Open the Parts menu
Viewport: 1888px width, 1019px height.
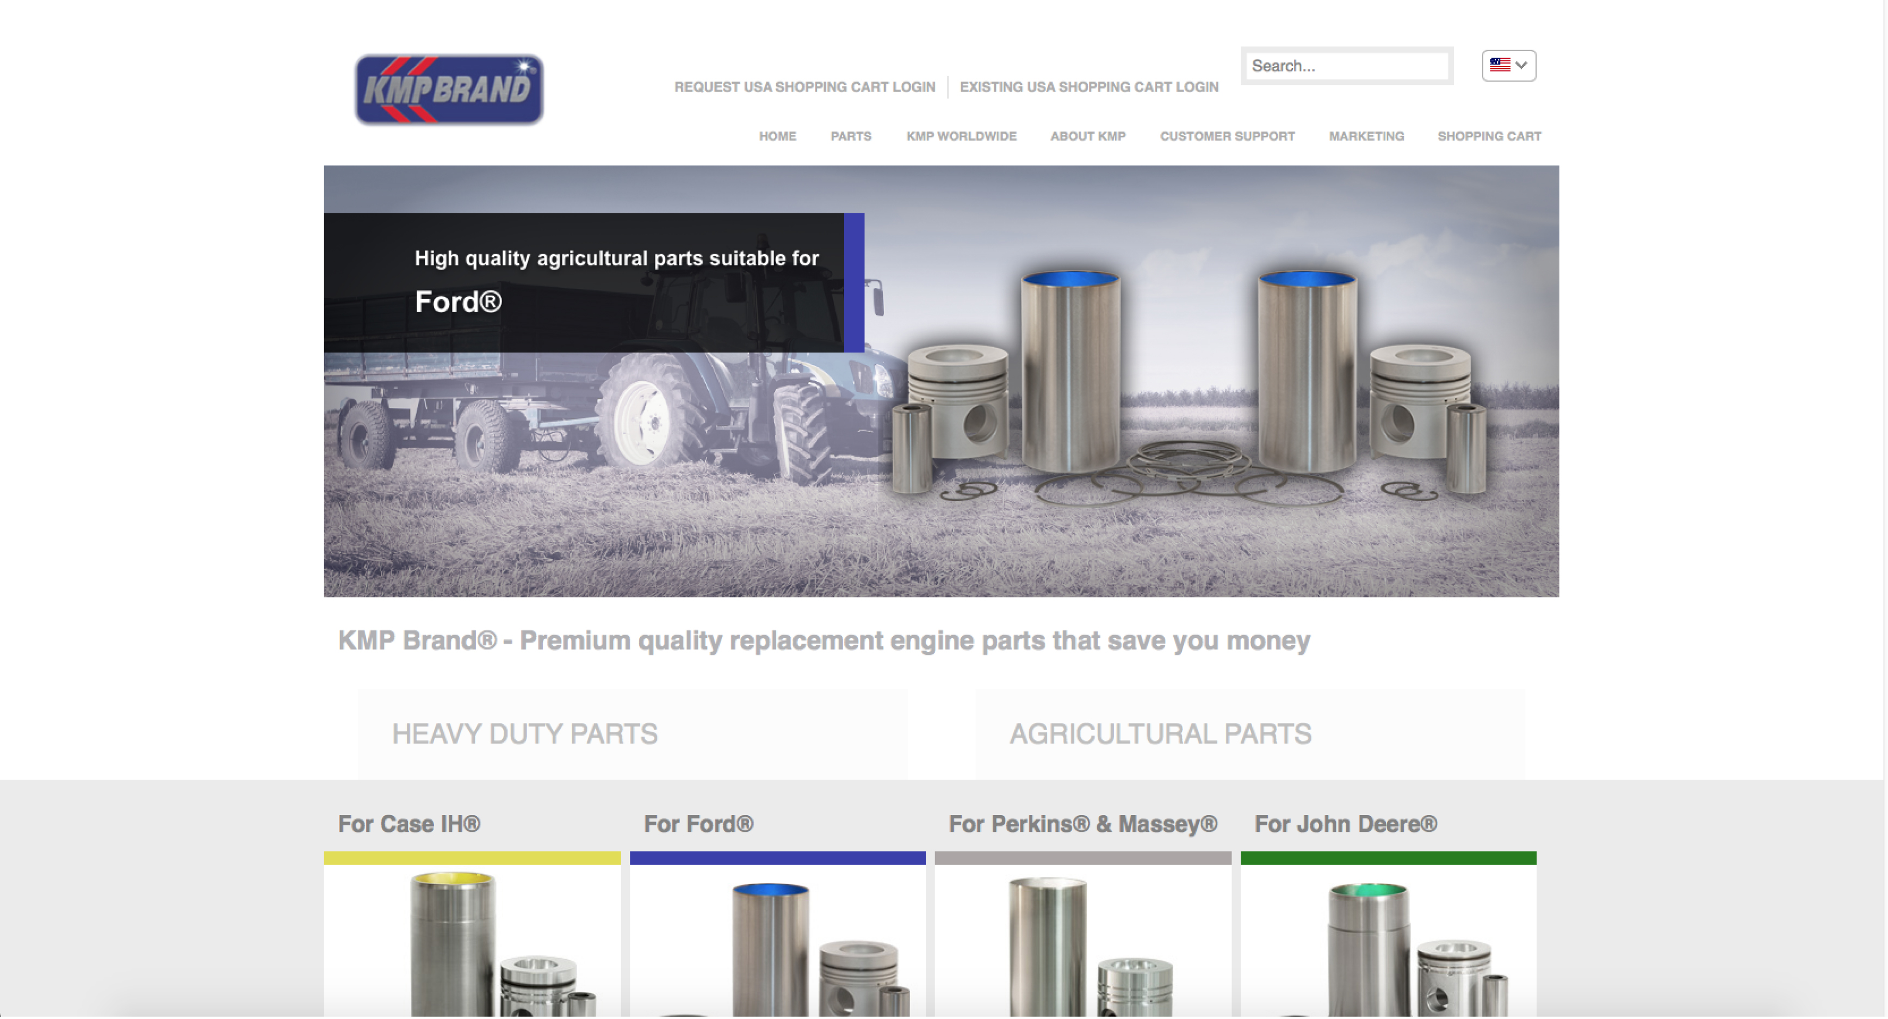pos(850,137)
